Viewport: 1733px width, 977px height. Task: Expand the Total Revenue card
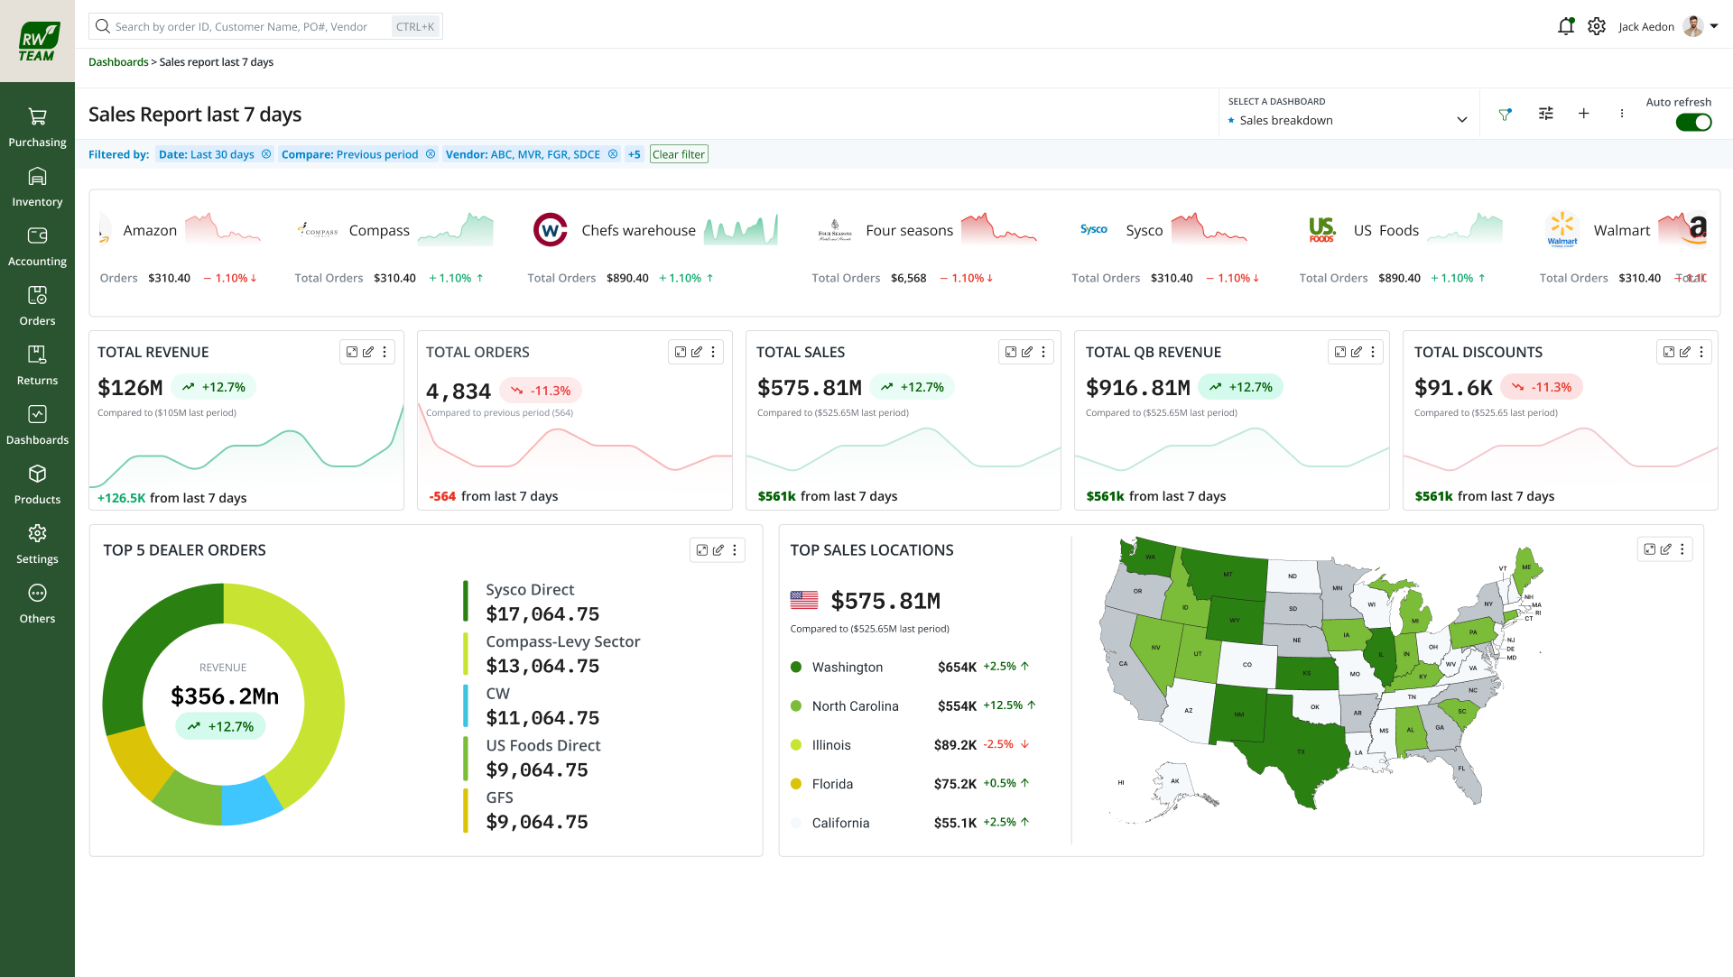[352, 352]
